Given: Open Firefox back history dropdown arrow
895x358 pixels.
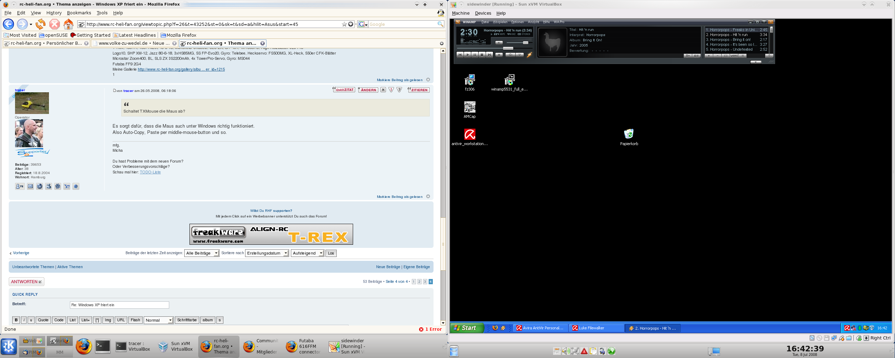Looking at the screenshot, I should (31, 24).
